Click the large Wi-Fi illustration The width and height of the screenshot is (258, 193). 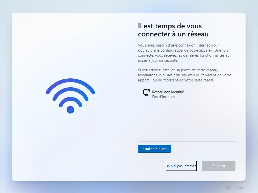point(70,96)
